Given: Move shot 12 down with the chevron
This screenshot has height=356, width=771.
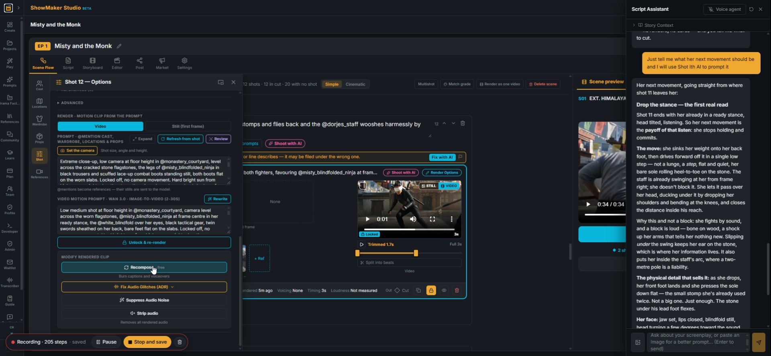Looking at the screenshot, I should [x=453, y=123].
